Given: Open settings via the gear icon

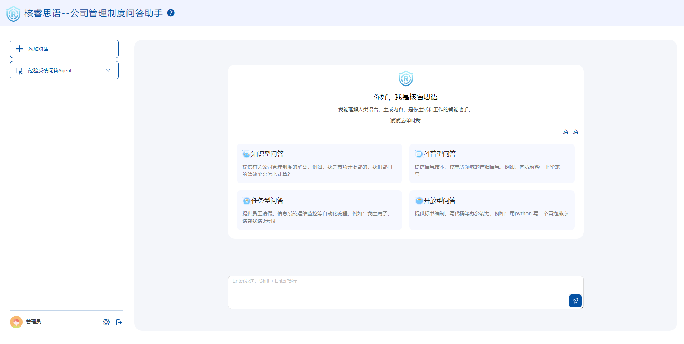Looking at the screenshot, I should [x=106, y=322].
